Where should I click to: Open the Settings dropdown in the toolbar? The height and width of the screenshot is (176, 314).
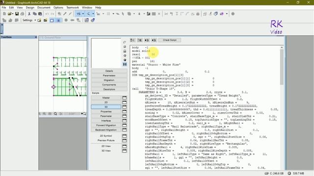point(29,20)
